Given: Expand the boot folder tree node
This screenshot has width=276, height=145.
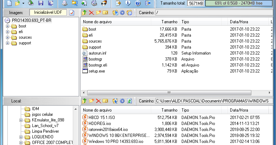Looking at the screenshot, I should [7, 26].
